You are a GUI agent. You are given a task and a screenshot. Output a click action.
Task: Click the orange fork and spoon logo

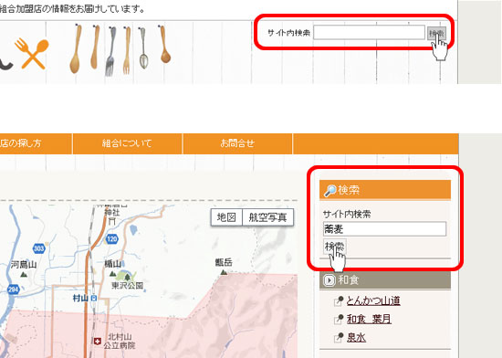click(32, 54)
